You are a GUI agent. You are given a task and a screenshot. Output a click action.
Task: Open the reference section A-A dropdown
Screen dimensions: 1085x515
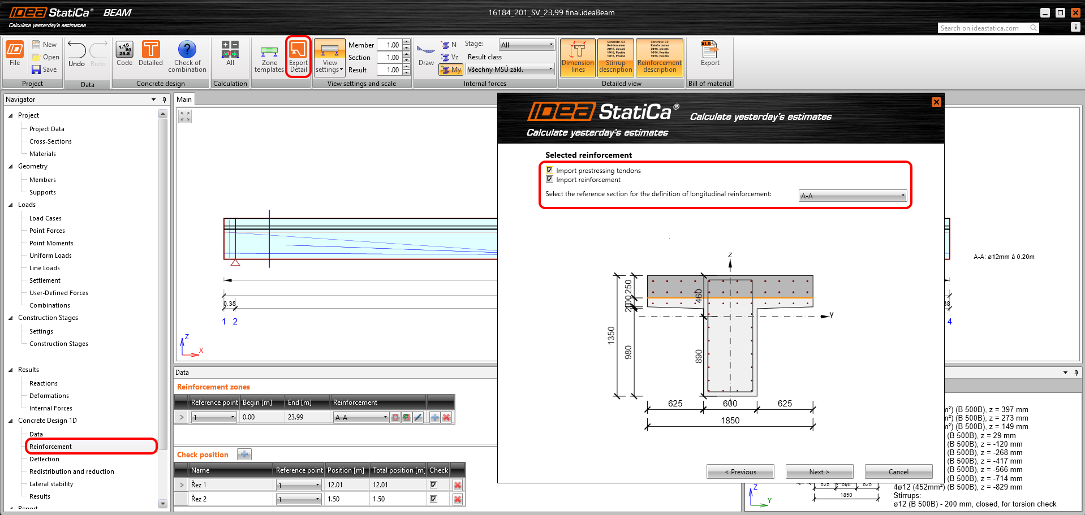click(x=852, y=196)
